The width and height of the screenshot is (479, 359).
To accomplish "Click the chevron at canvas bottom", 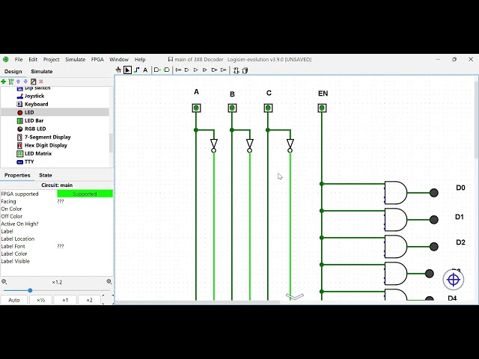I will [x=295, y=296].
